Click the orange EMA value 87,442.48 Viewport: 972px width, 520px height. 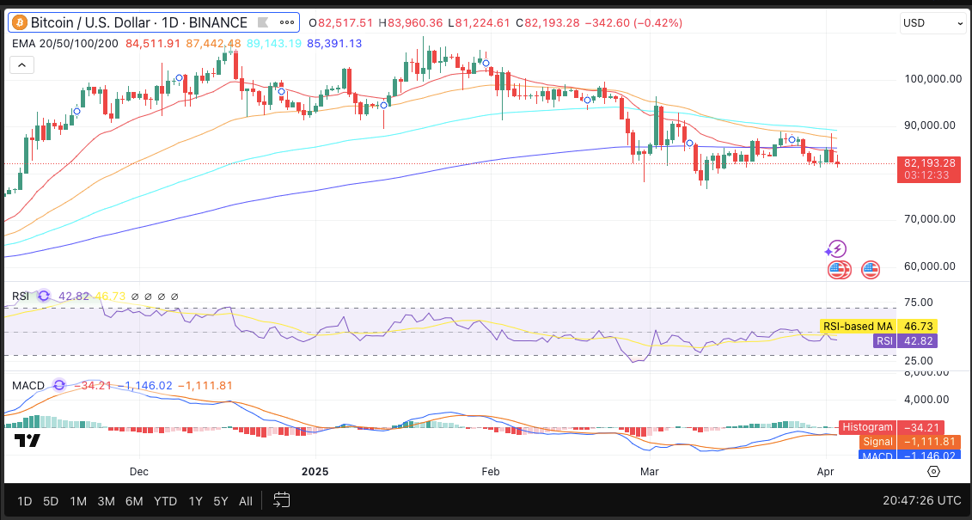(212, 43)
